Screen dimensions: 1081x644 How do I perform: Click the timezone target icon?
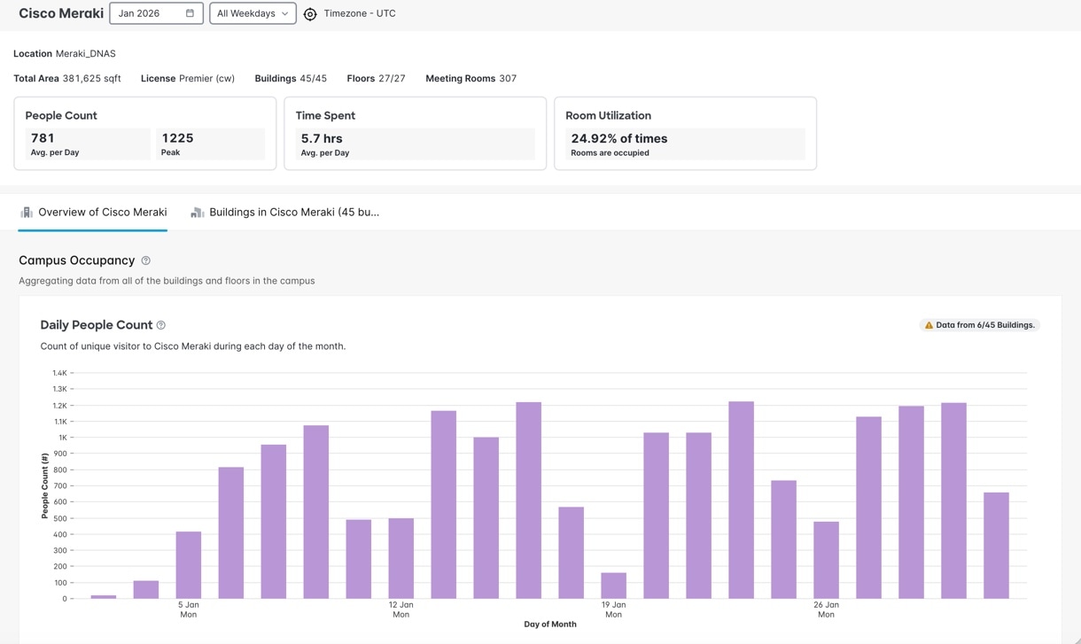310,14
